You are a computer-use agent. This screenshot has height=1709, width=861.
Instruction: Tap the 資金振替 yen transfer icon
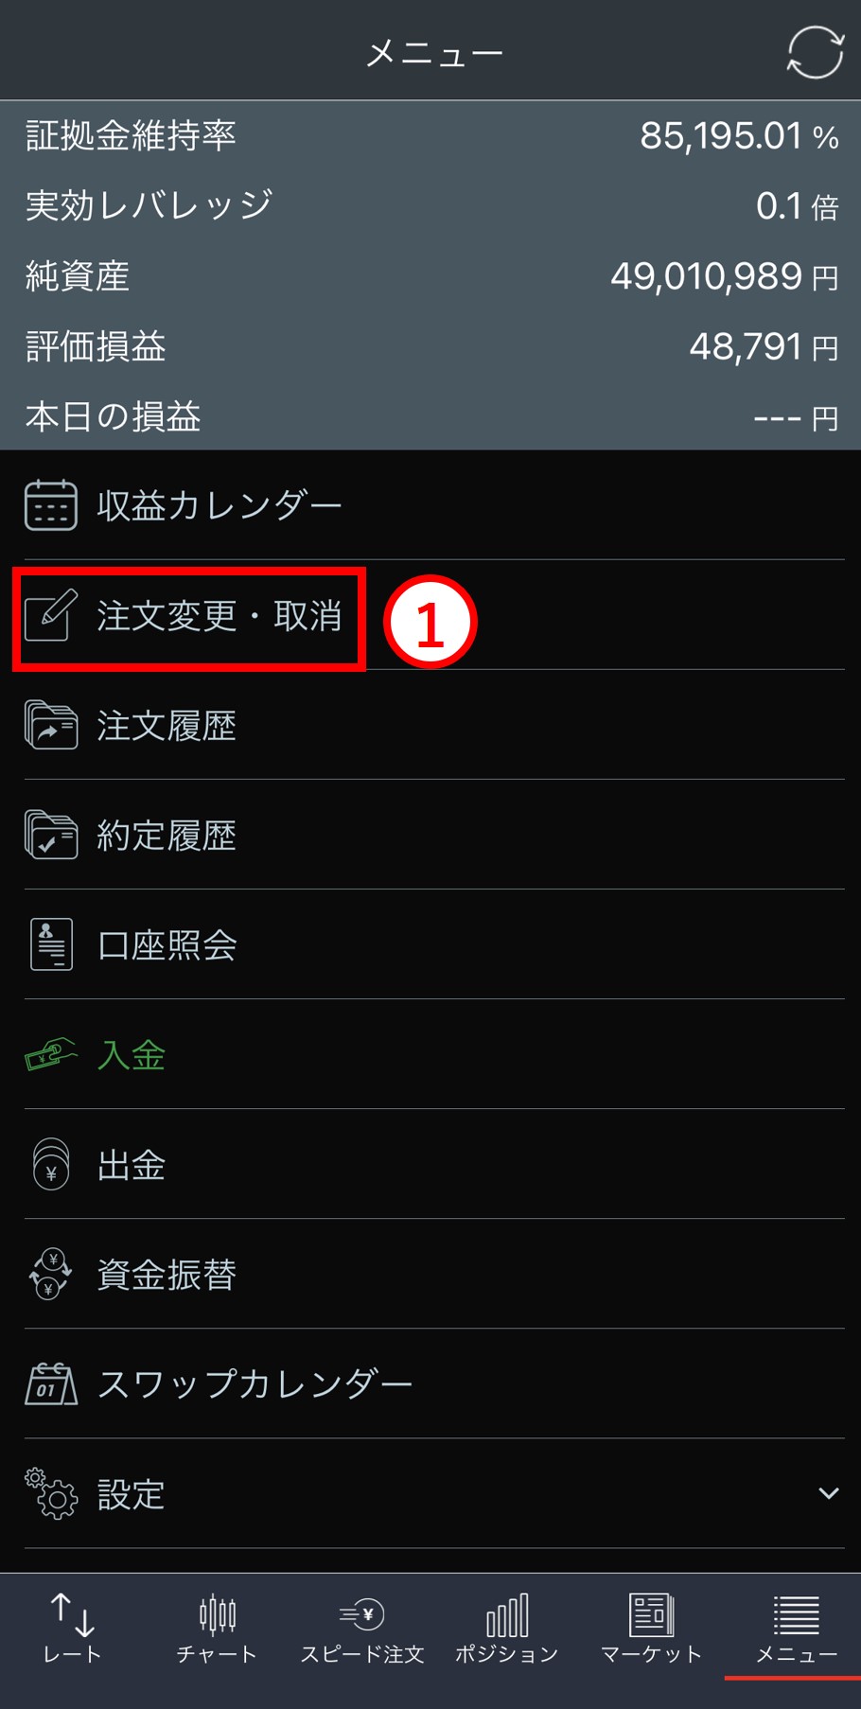tap(51, 1274)
